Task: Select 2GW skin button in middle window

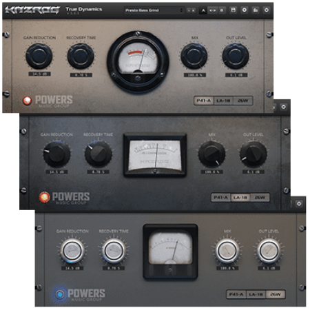Action: click(260, 198)
